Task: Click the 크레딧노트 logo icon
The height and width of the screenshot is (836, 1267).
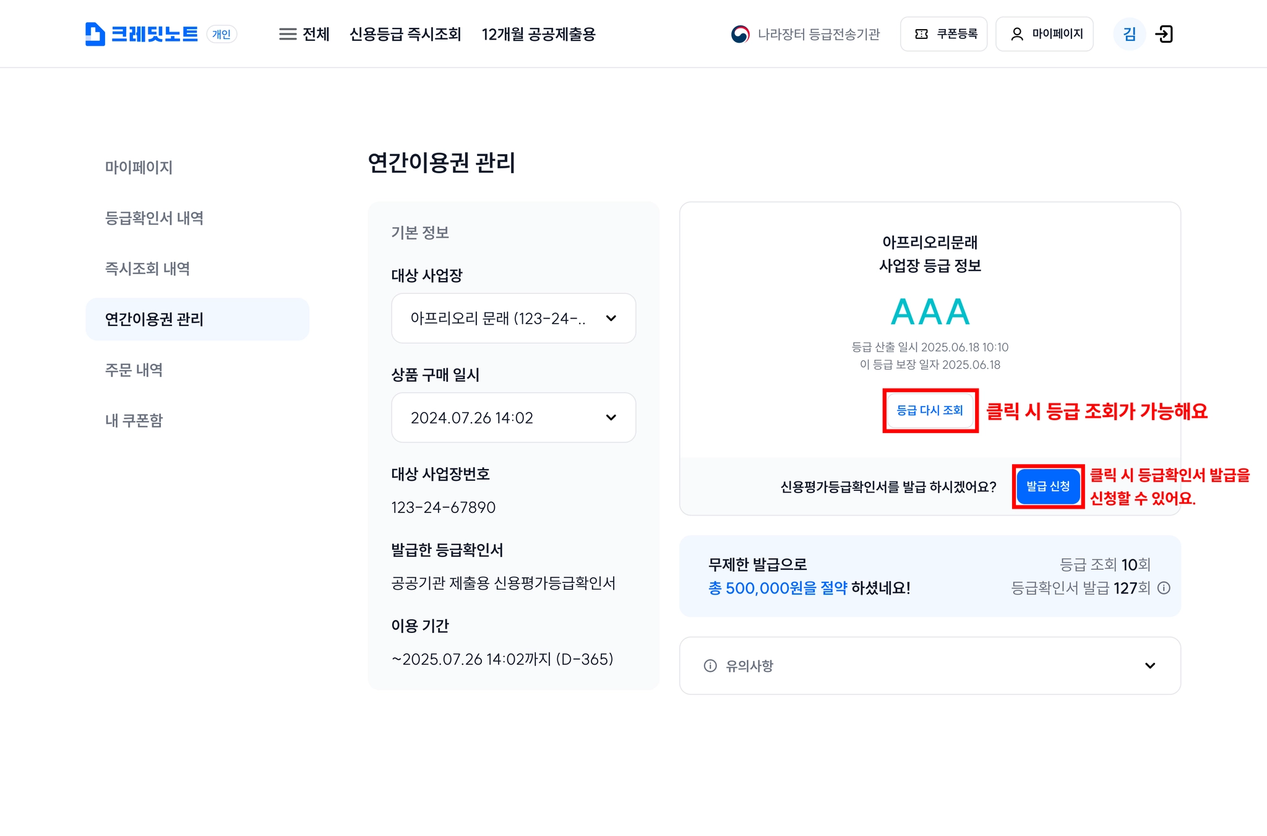Action: click(95, 34)
